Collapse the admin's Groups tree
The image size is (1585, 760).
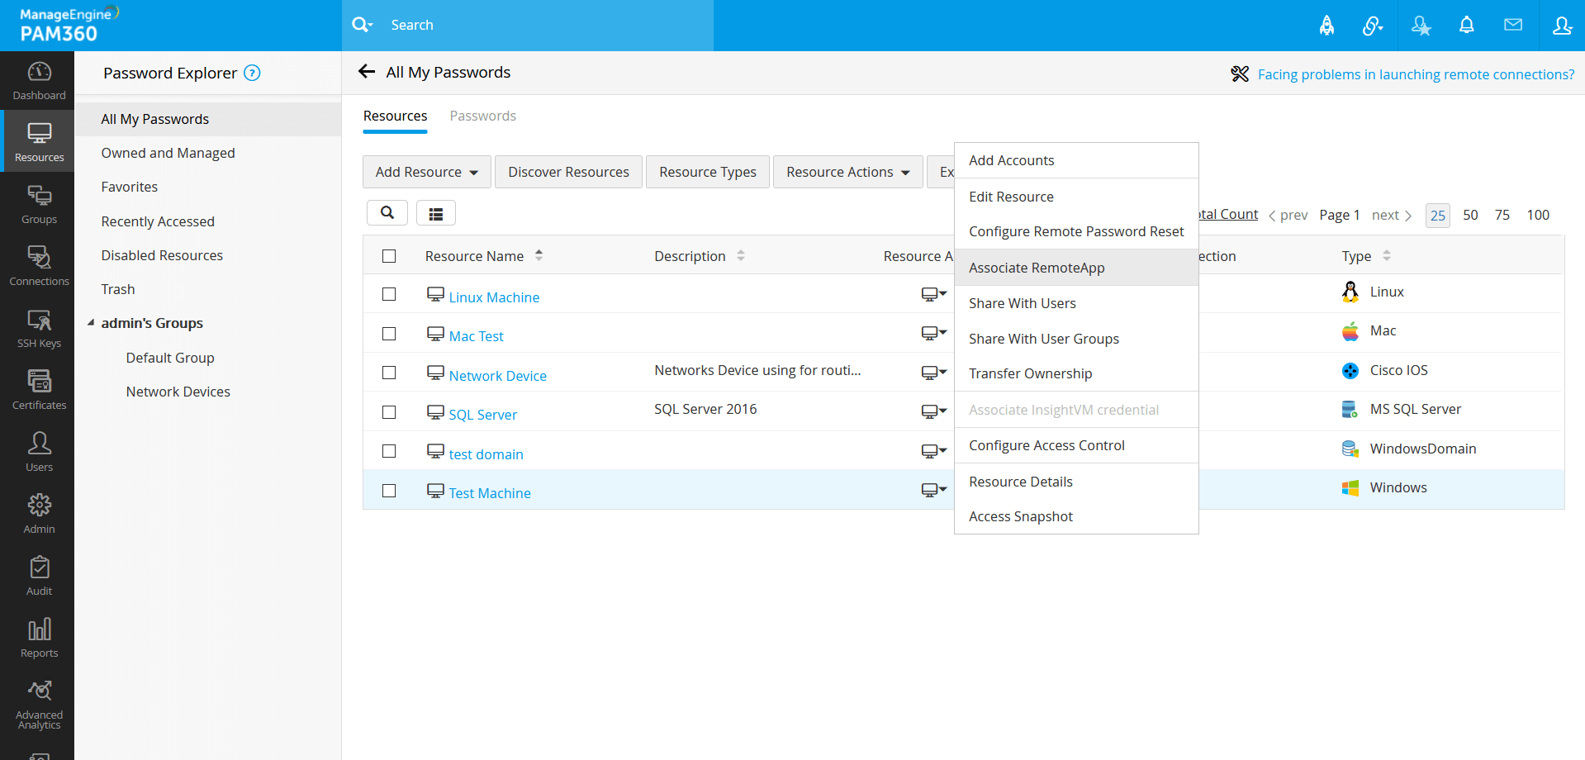(91, 323)
